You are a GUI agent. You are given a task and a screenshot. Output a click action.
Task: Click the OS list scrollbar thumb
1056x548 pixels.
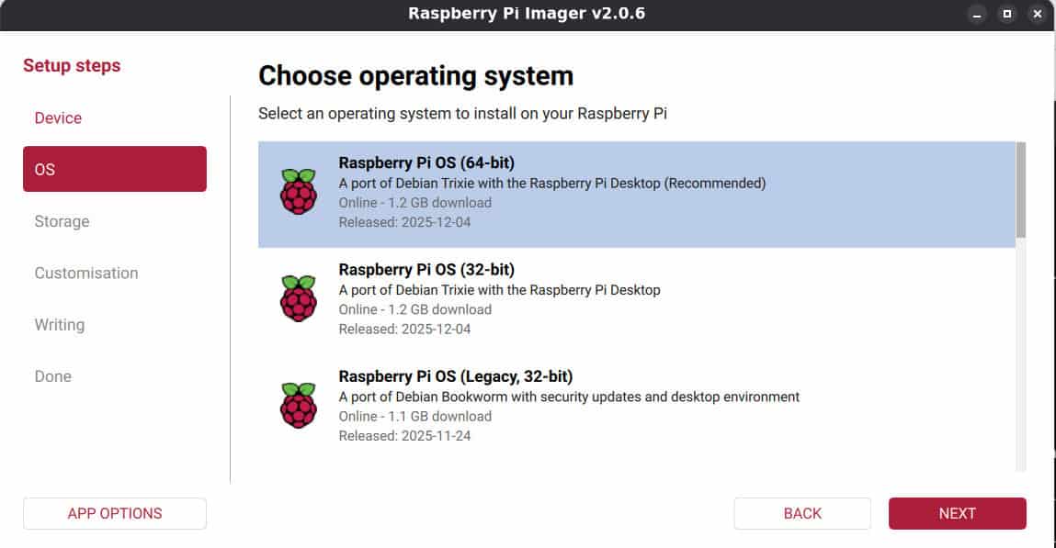pos(1020,190)
